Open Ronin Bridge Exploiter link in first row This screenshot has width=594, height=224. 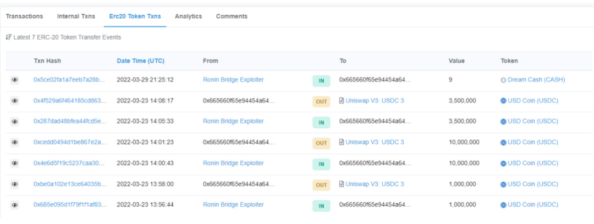tap(233, 80)
